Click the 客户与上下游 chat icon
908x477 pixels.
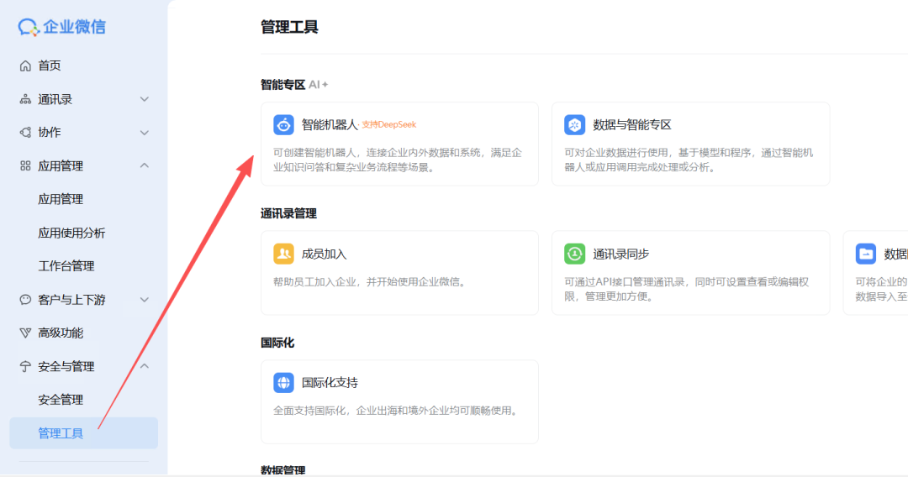pos(25,300)
